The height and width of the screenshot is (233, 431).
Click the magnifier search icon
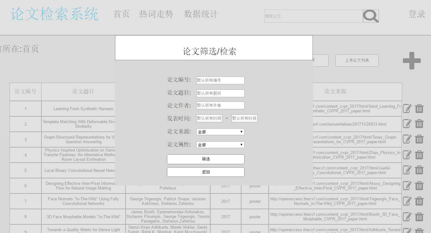pos(371,16)
